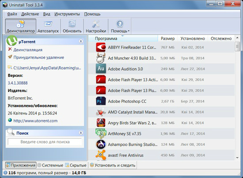Select Adobe Photoshop CC icon in list
The width and height of the screenshot is (243, 178).
[101, 101]
